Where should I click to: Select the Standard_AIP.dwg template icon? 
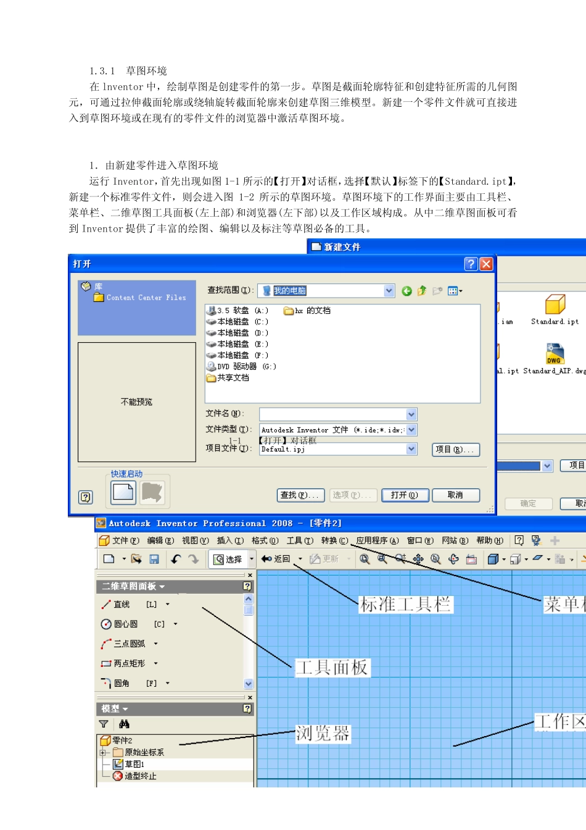tap(555, 354)
